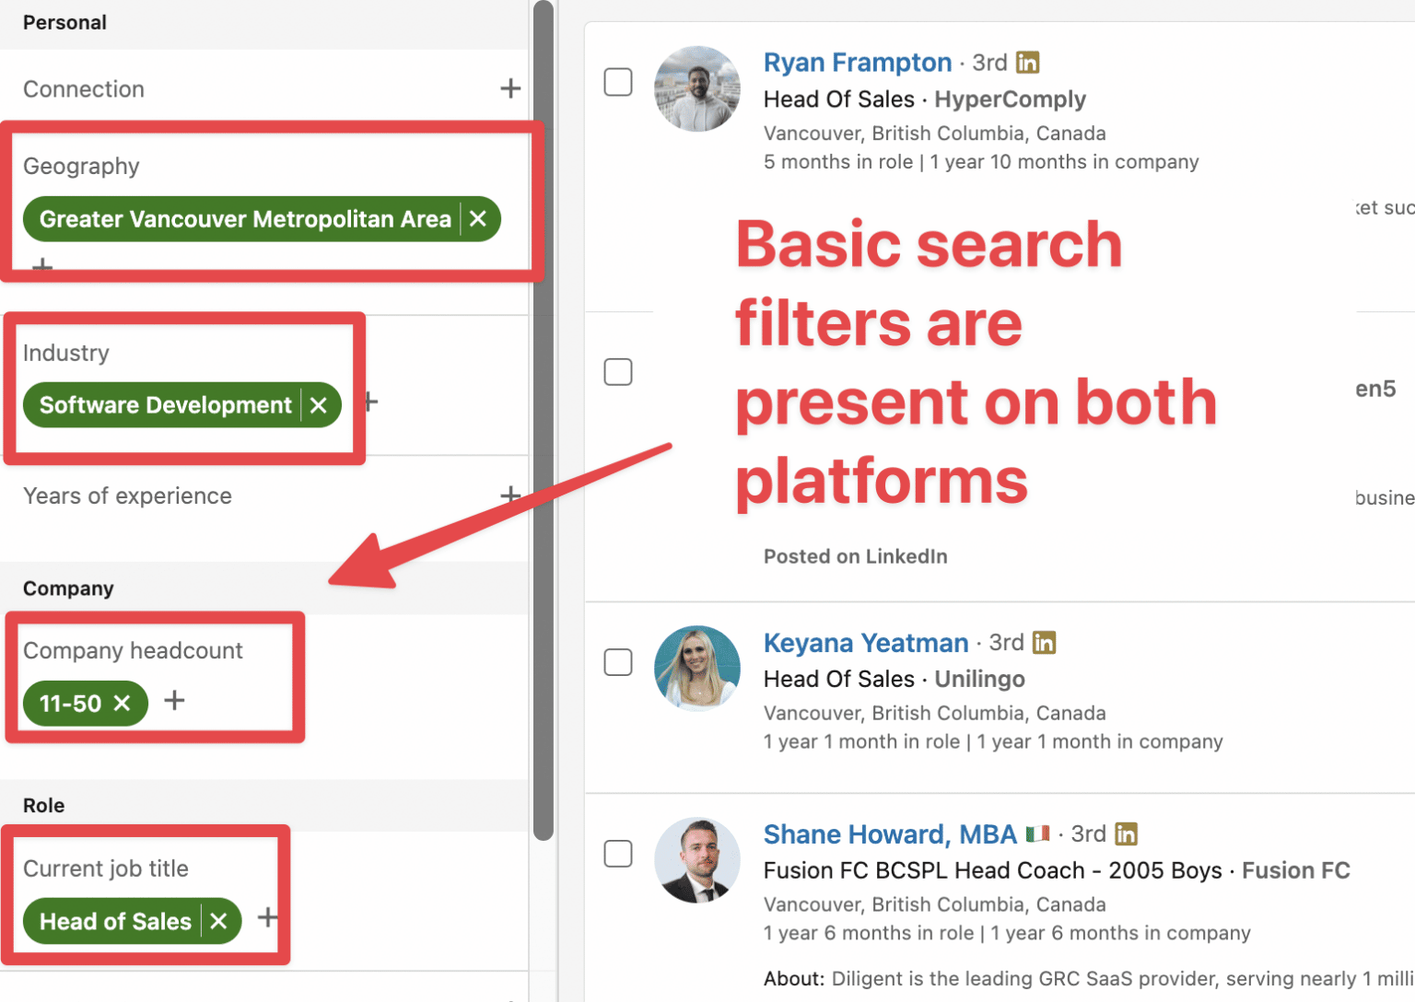1415x1002 pixels.
Task: Click the LinkedIn badge beside Keyana Yeatman
Action: (1044, 642)
